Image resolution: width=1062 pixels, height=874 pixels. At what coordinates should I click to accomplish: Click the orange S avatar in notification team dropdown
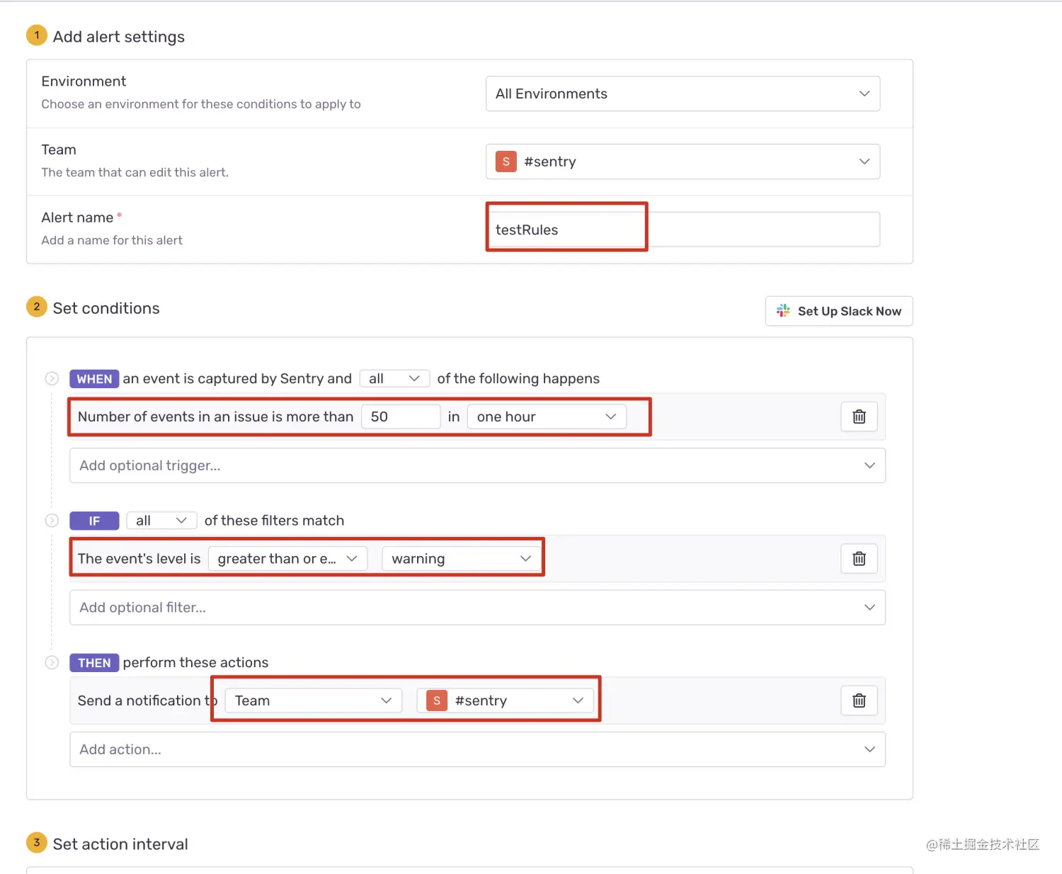click(x=437, y=700)
